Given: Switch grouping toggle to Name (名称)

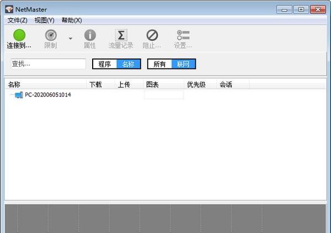Looking at the screenshot, I should pyautogui.click(x=129, y=64).
